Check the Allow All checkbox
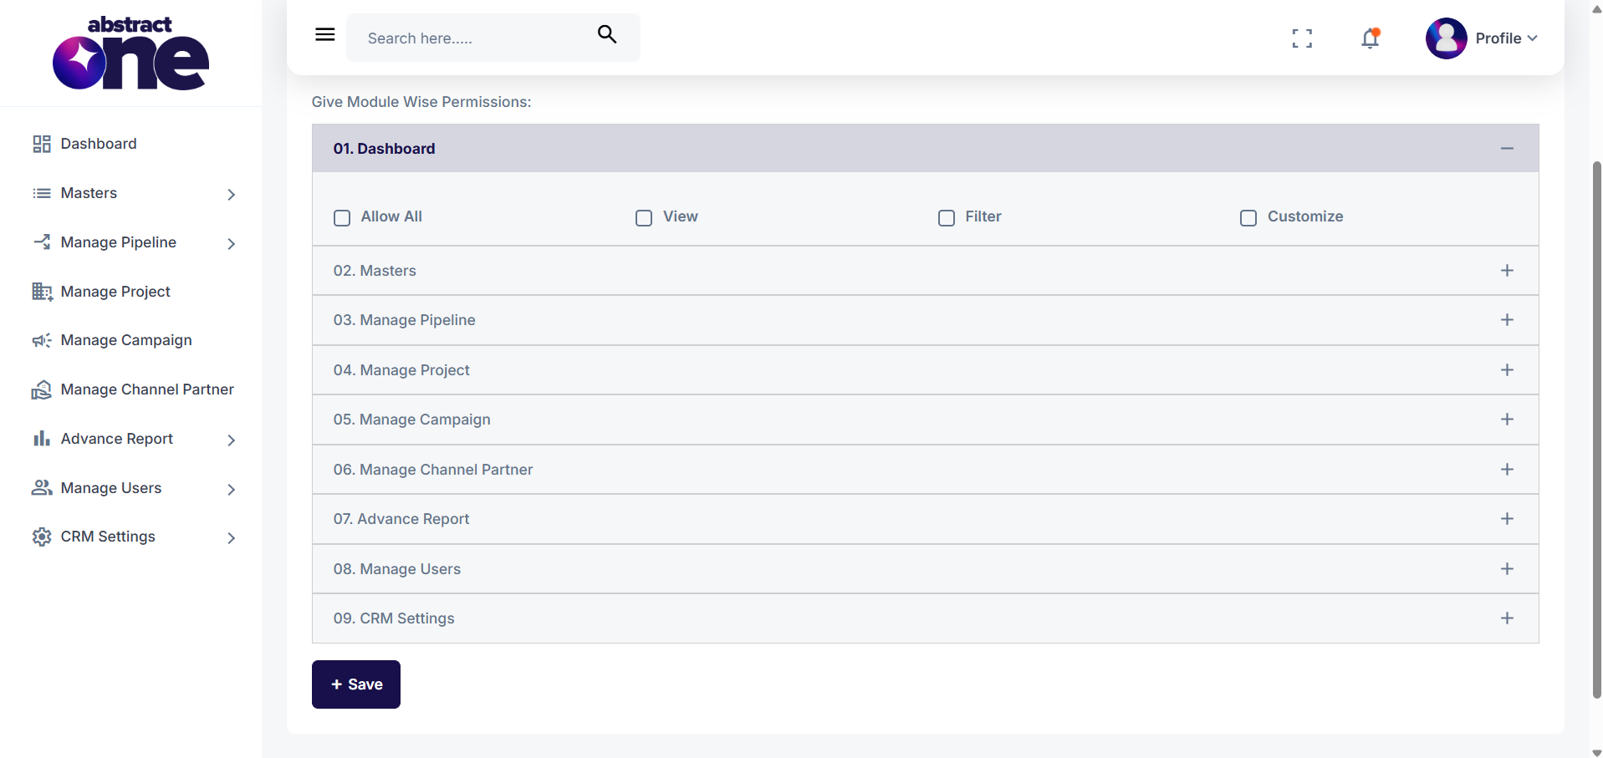The image size is (1603, 758). click(342, 218)
